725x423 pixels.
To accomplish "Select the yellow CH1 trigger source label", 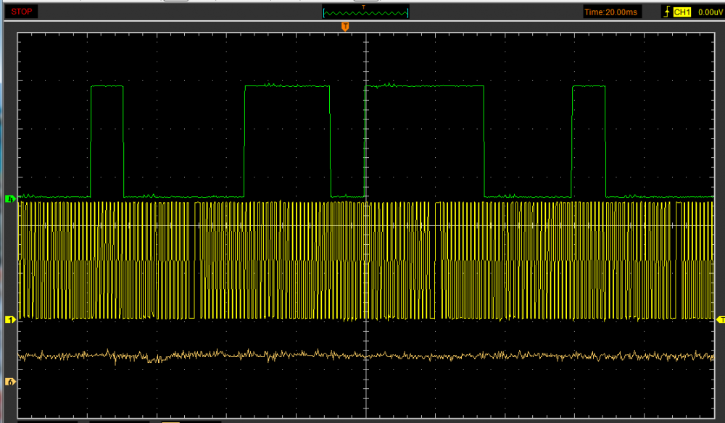I will pos(683,12).
